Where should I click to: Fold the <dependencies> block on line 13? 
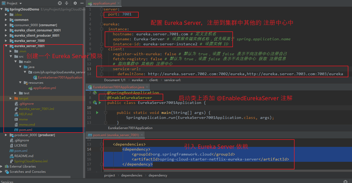pos(102,144)
